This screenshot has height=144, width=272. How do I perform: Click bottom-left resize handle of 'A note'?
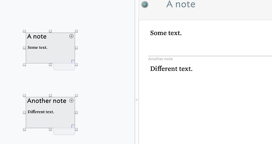(x=24, y=65)
